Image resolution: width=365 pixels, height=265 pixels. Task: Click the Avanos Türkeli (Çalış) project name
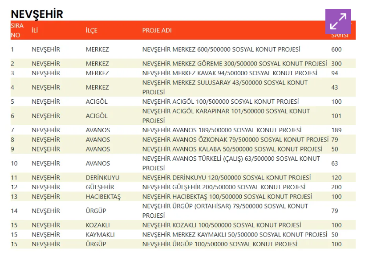click(x=231, y=163)
